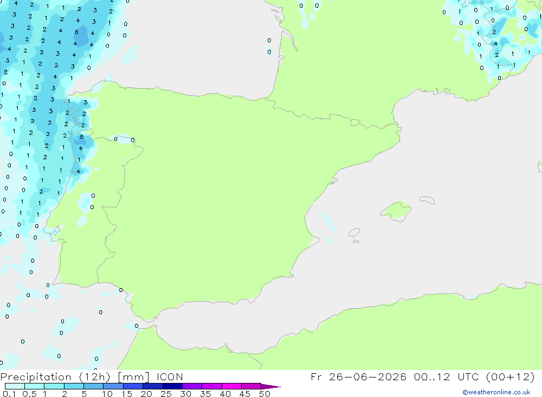Pick the 35–40 mm purple legend swatch
This screenshot has height=397, width=542.
[211, 386]
